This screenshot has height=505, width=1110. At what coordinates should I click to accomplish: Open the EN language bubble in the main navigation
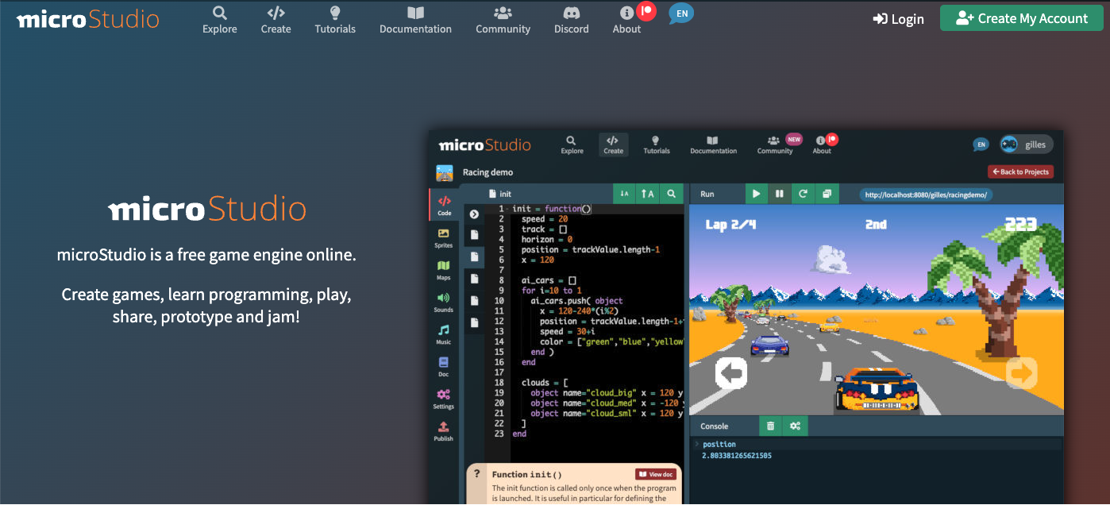tap(681, 14)
